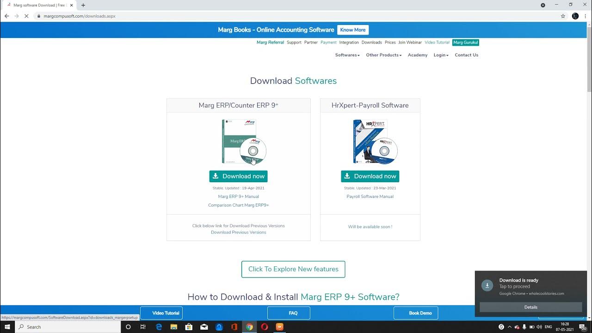Image resolution: width=592 pixels, height=333 pixels.
Task: Click the Know More button
Action: (x=353, y=30)
